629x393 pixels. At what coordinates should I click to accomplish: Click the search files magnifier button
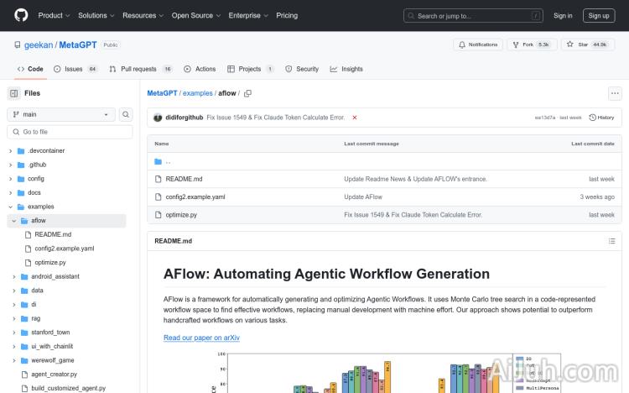click(x=126, y=114)
